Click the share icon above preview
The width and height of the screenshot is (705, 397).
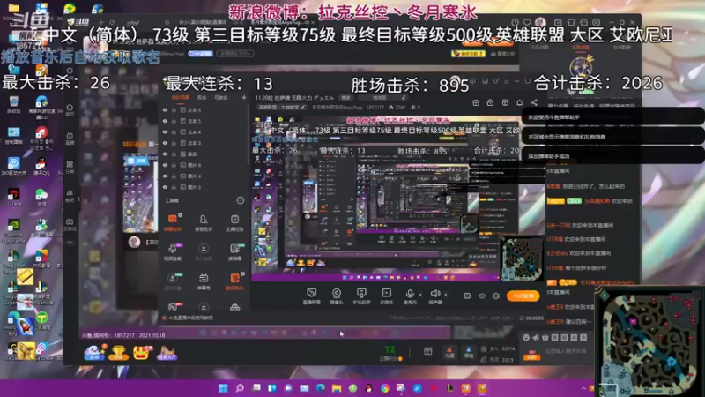click(534, 102)
